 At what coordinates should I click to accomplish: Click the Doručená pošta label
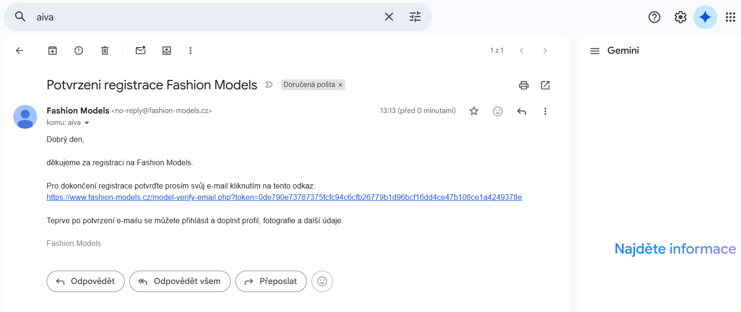310,85
